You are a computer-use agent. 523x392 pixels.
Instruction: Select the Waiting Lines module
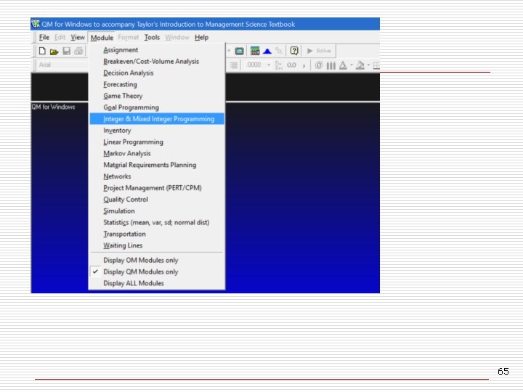pos(157,245)
